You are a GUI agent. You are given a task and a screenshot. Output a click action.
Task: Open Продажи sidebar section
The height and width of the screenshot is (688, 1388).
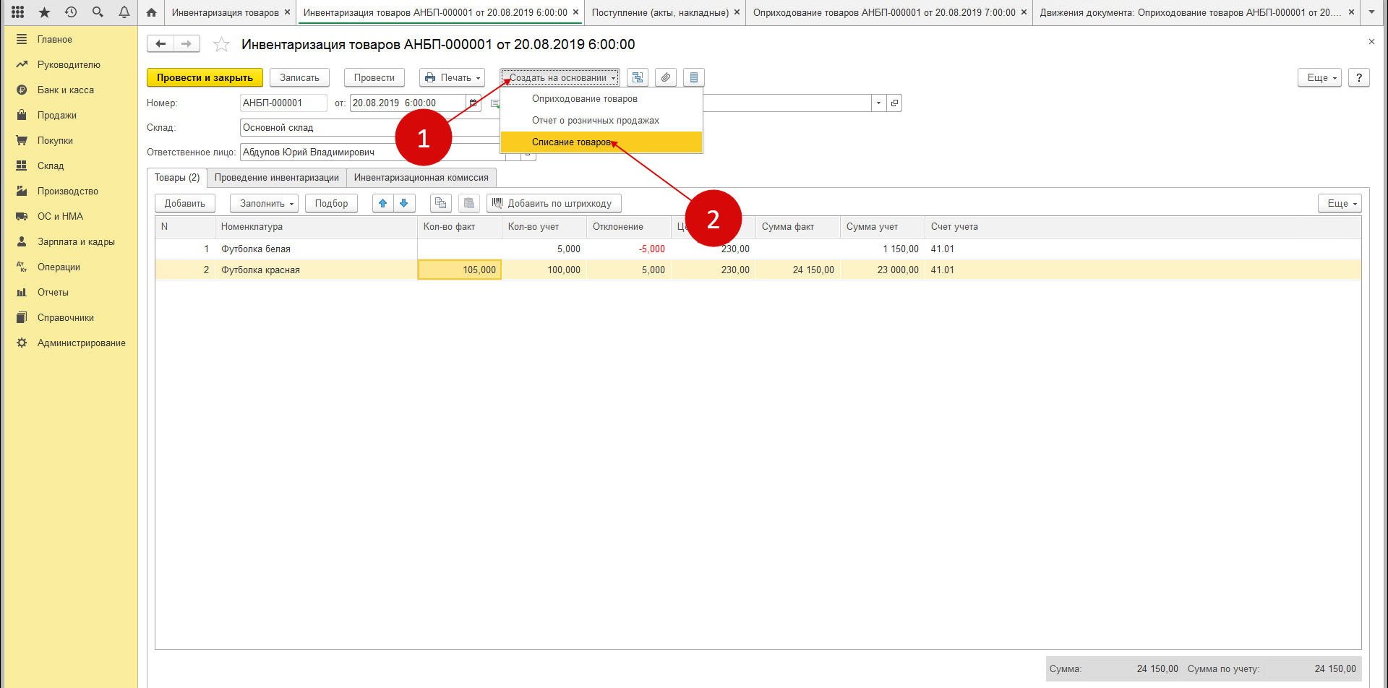(x=70, y=115)
